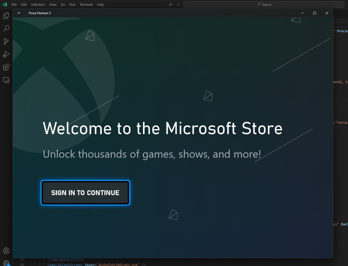
Task: Maximize the Forza Horizon 3 window
Action: pos(315,13)
